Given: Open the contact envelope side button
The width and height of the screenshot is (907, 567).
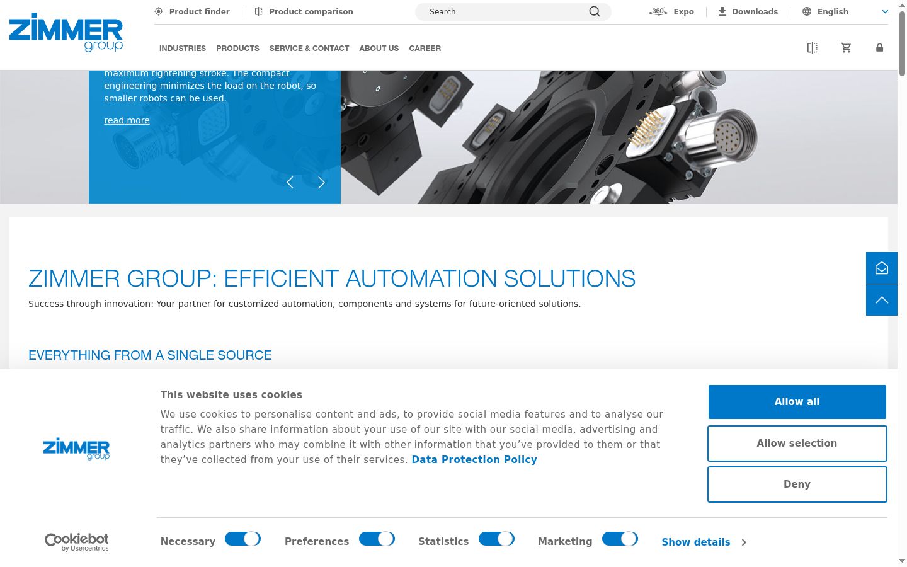Looking at the screenshot, I should (x=882, y=268).
